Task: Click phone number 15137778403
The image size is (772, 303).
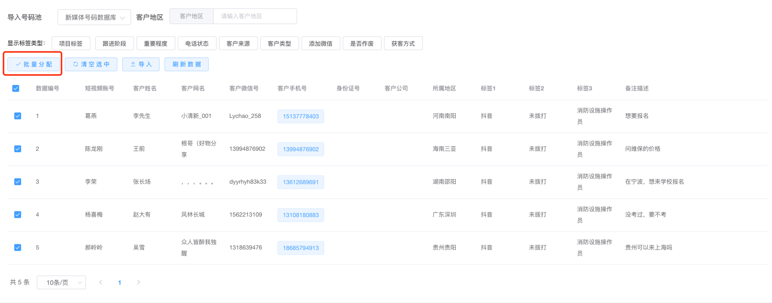Action: tap(301, 117)
